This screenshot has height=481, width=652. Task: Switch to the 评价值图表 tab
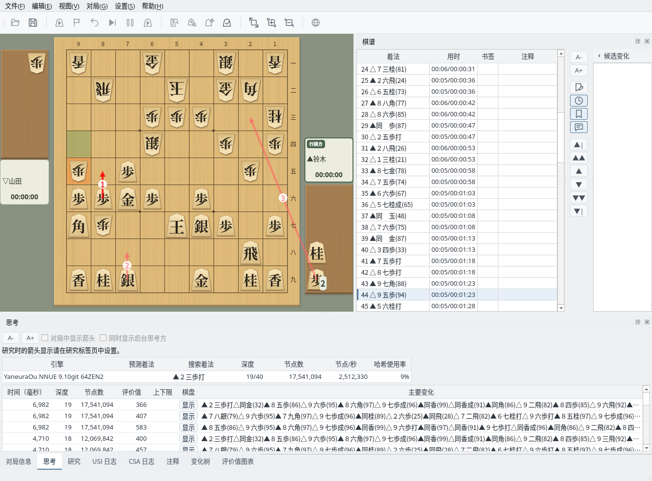pyautogui.click(x=238, y=461)
